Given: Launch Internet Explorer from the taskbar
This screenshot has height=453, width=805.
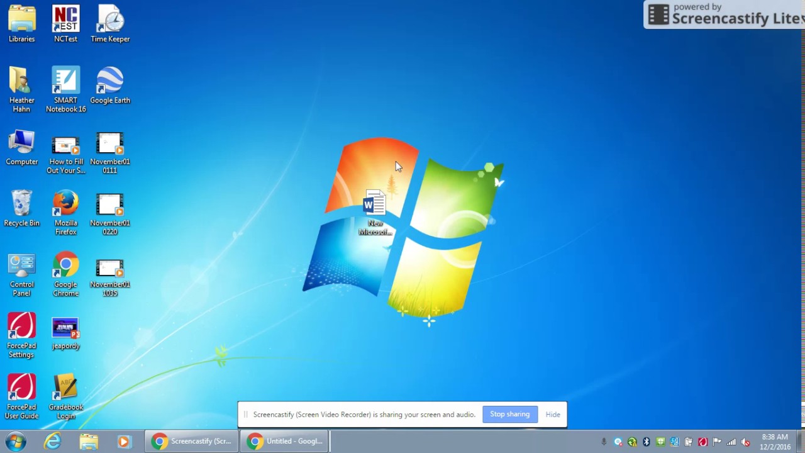Looking at the screenshot, I should click(x=53, y=442).
